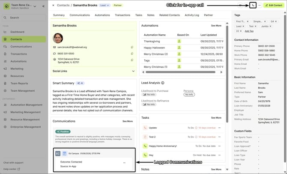The image size is (287, 174).
Task: Click the phone icon on the Update task
Action: click(x=145, y=128)
